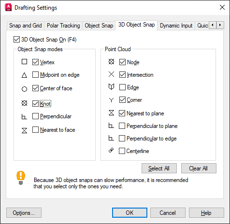Viewport: 230px width, 224px height.
Task: Disable 3D Object Snap On (F4)
Action: (x=16, y=40)
